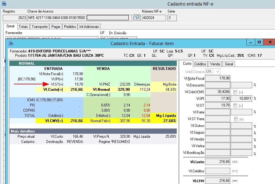
Task: Click the Vl.Créditos field
Action: click(218, 171)
